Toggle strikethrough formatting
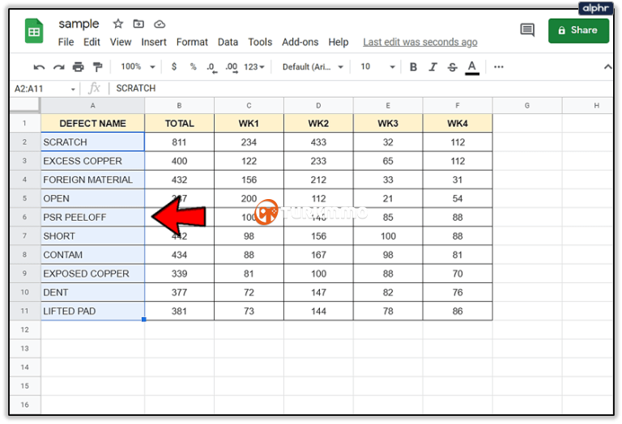 pyautogui.click(x=452, y=67)
